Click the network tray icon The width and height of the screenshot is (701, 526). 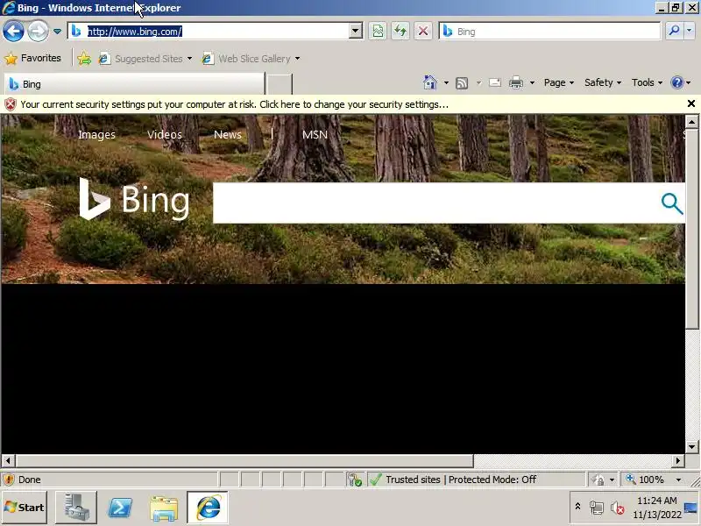(597, 508)
